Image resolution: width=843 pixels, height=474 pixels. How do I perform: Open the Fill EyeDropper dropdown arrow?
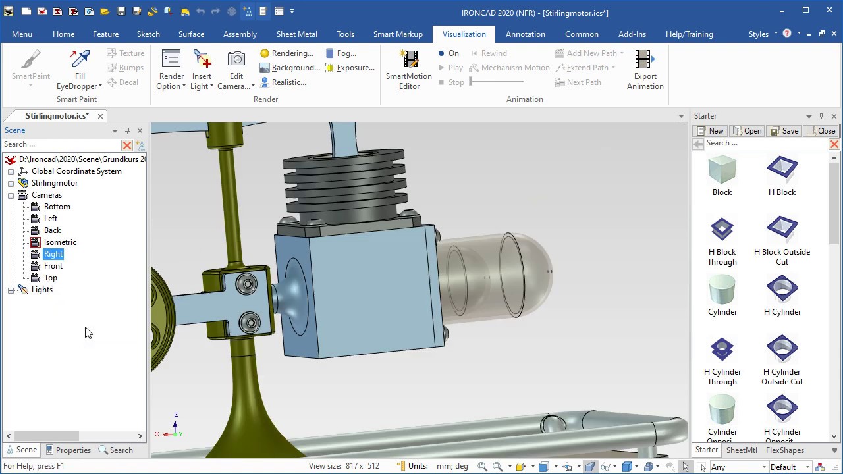[x=100, y=86]
